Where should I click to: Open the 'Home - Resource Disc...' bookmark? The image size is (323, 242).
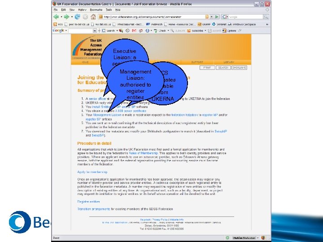[180, 24]
